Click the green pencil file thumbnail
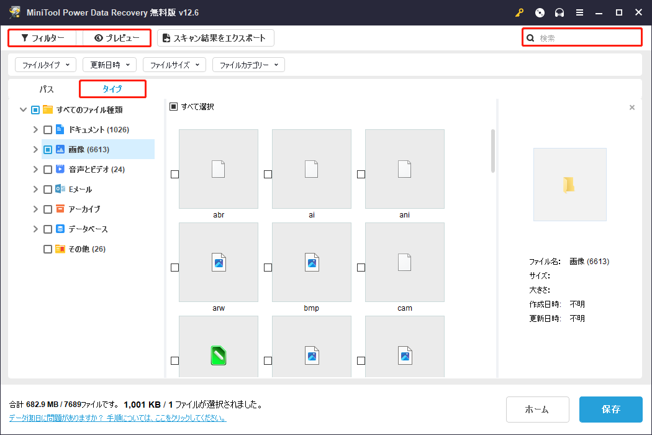 [x=219, y=346]
